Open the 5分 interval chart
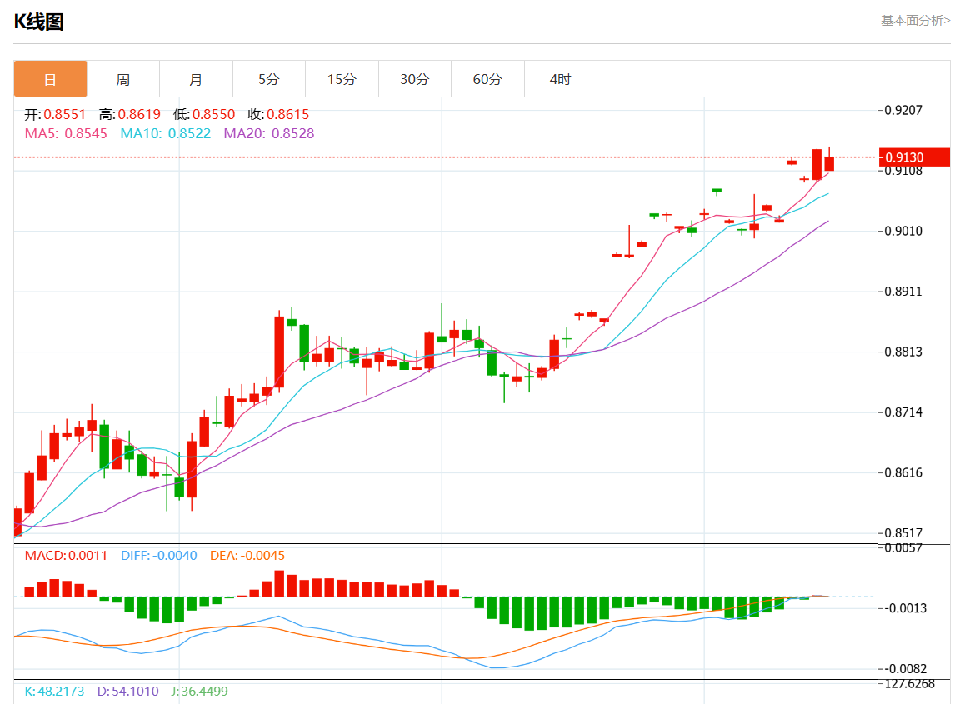Image resolution: width=975 pixels, height=704 pixels. coord(269,79)
